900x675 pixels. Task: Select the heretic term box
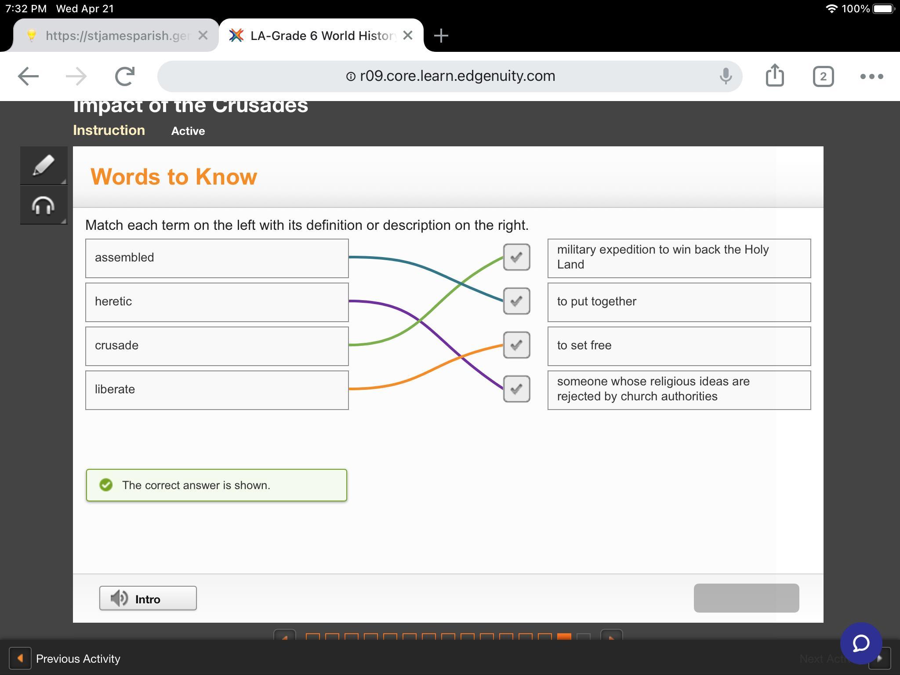(217, 302)
